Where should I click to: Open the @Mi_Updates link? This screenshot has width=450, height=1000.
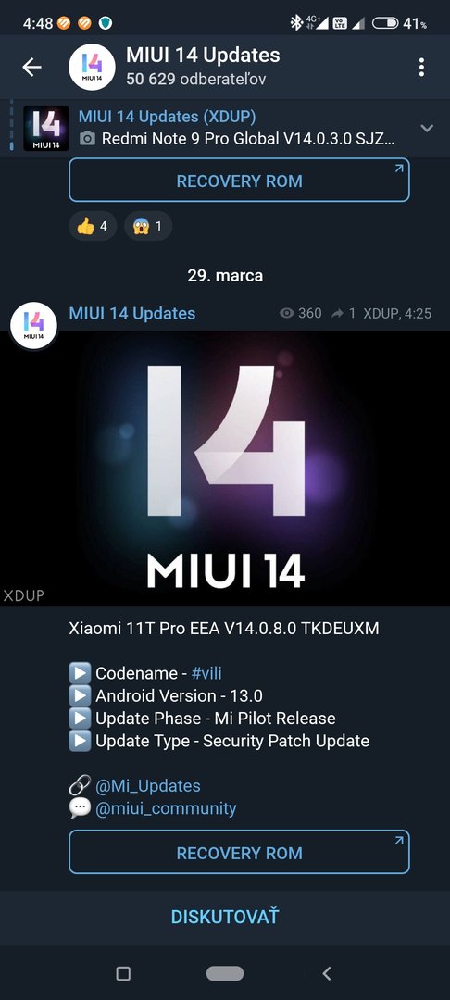(x=148, y=786)
